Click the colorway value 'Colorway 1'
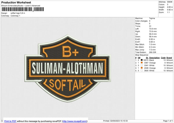 point(15,16)
